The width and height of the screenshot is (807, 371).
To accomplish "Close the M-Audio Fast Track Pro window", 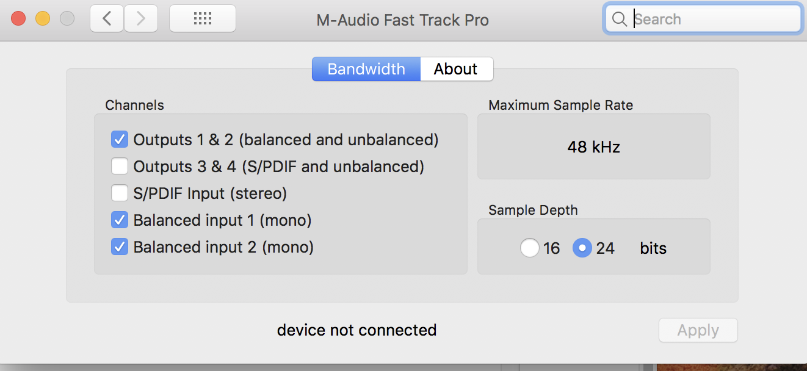I will pos(18,19).
